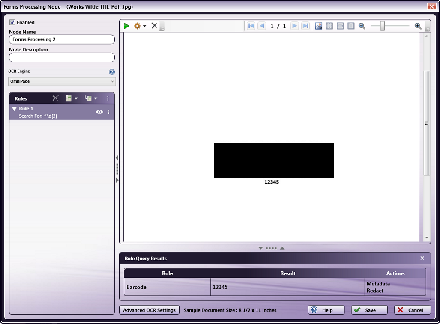Click the document viewer vertical scrollbar thumb
The height and width of the screenshot is (324, 440).
(x=427, y=123)
